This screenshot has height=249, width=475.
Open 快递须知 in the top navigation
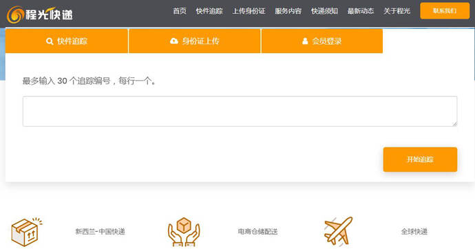(x=324, y=11)
